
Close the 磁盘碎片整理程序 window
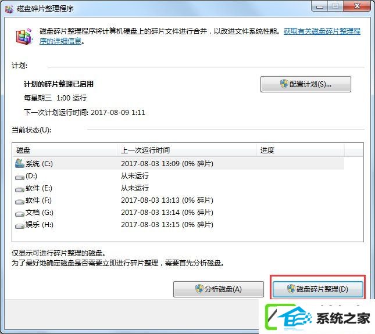click(358, 6)
